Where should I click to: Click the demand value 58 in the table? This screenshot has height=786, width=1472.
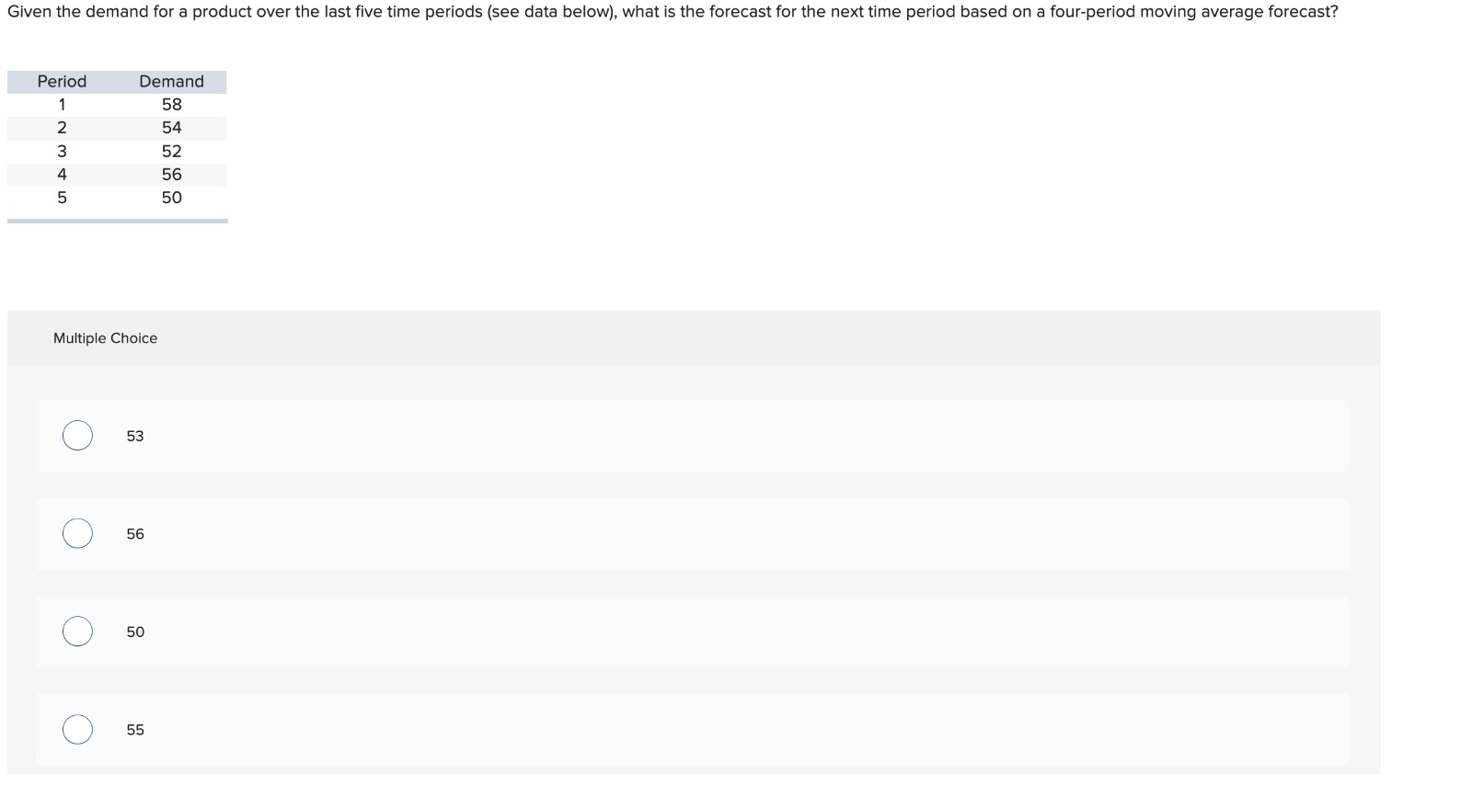coord(171,104)
